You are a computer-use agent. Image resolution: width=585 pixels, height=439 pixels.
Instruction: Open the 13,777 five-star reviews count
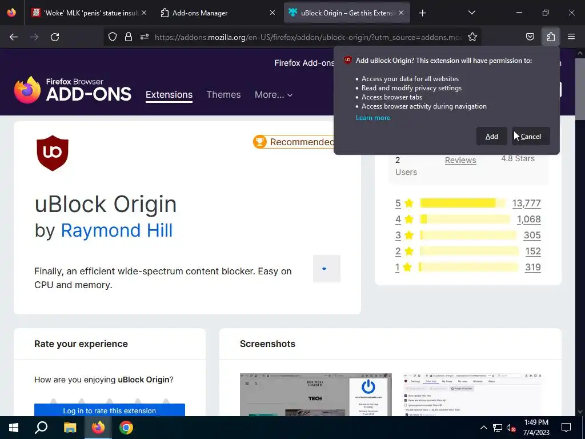pyautogui.click(x=526, y=203)
